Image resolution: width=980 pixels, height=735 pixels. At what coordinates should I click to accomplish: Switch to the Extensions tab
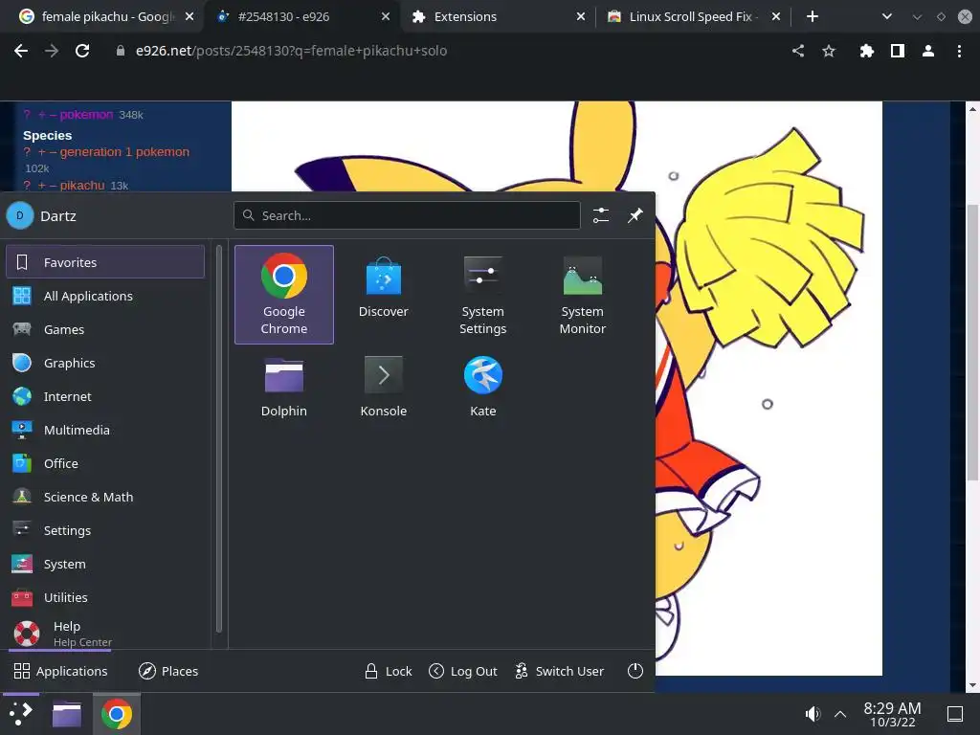(x=498, y=17)
